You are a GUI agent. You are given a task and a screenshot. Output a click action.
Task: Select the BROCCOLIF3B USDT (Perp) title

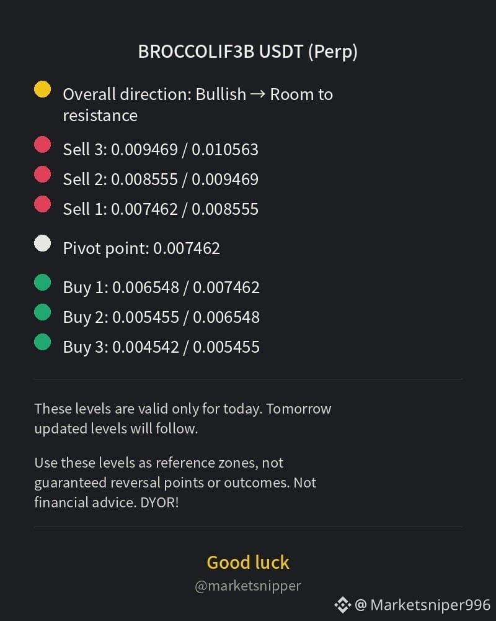(248, 52)
